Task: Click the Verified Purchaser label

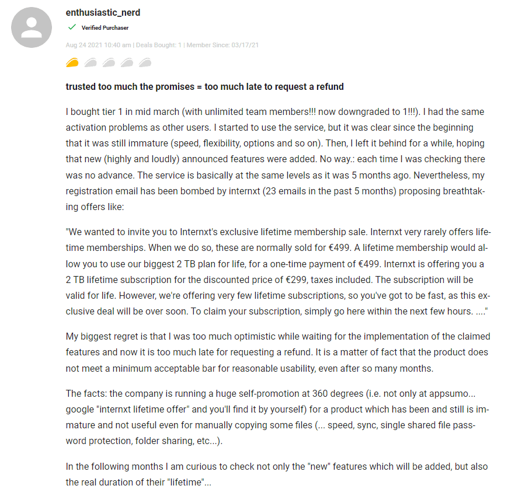Action: point(105,27)
